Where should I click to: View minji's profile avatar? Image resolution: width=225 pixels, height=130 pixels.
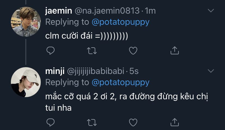[x=26, y=82]
